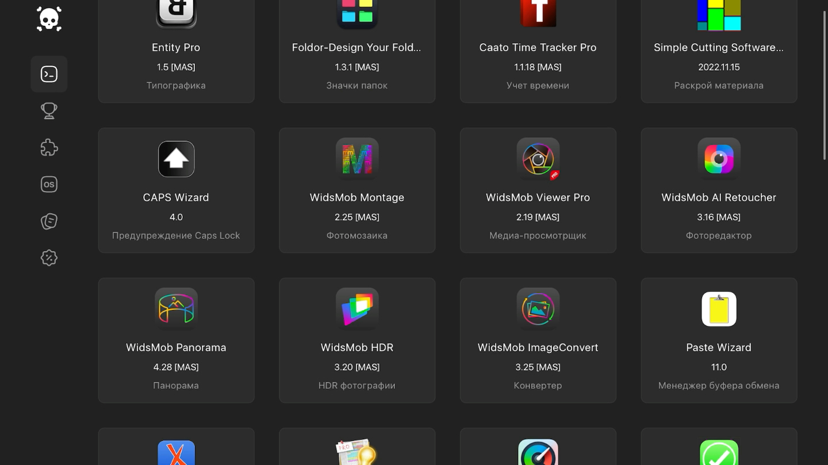Click the Панорама category label
Screen dimensions: 828x465
tap(176, 385)
